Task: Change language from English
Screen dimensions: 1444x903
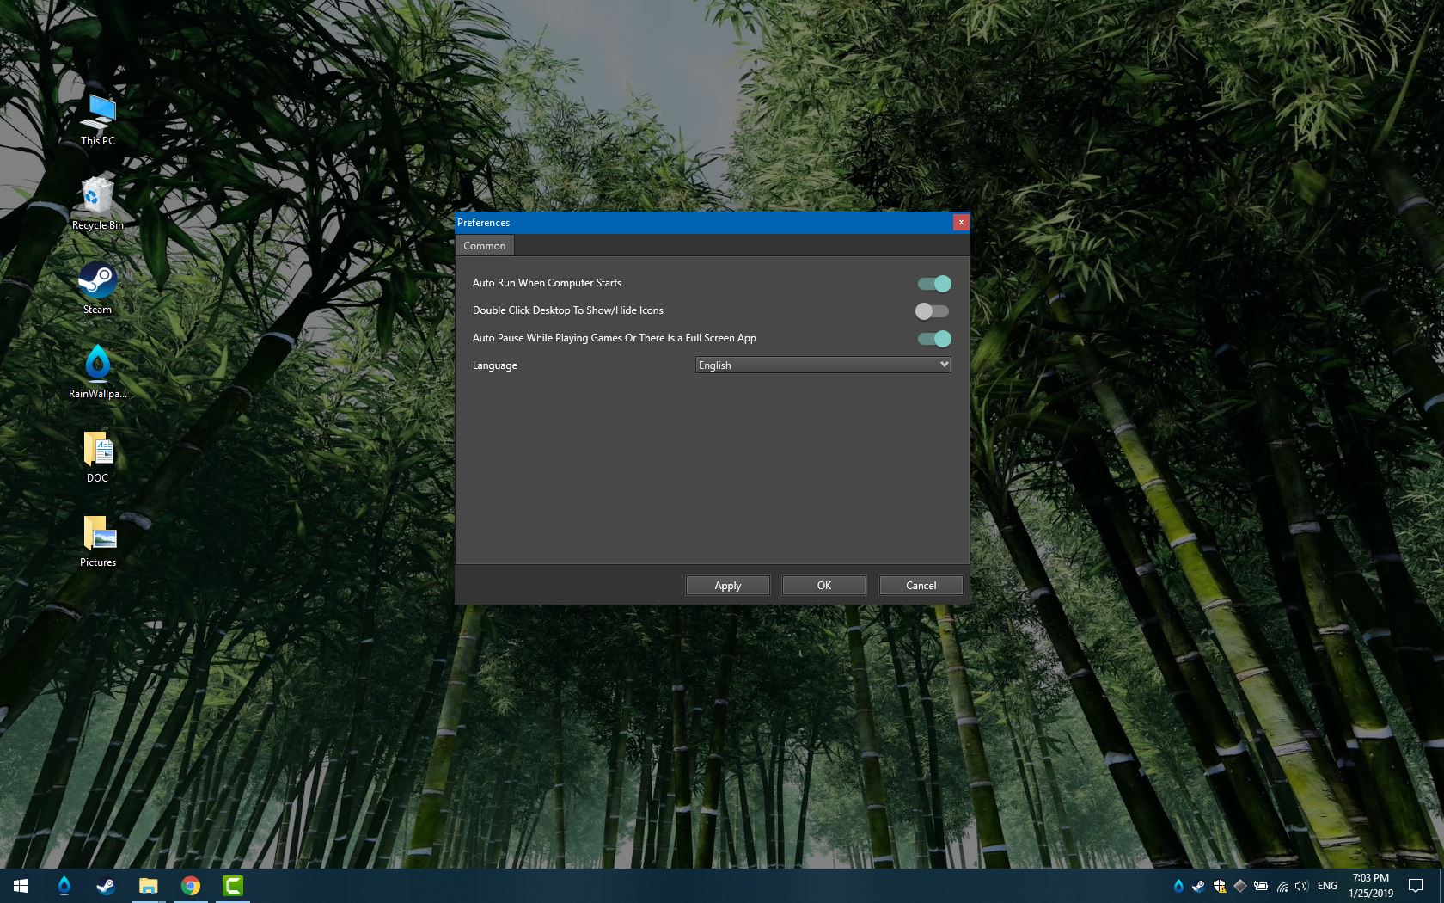Action: coord(823,365)
